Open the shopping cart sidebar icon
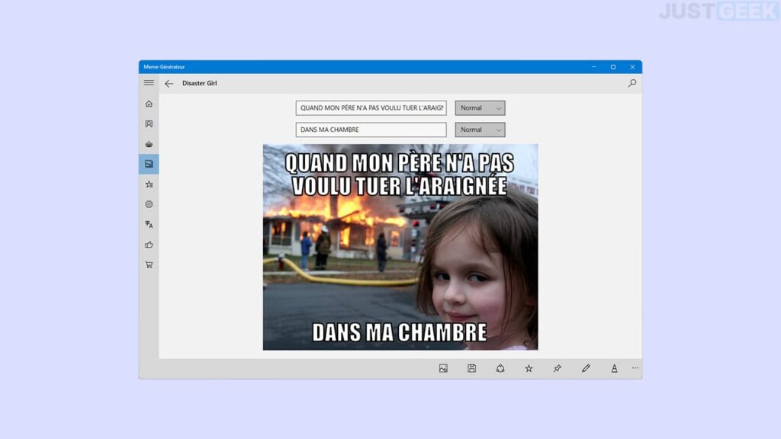781x439 pixels. click(149, 264)
